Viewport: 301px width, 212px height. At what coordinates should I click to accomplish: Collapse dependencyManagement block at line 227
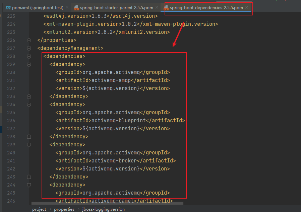pyautogui.click(x=29, y=48)
